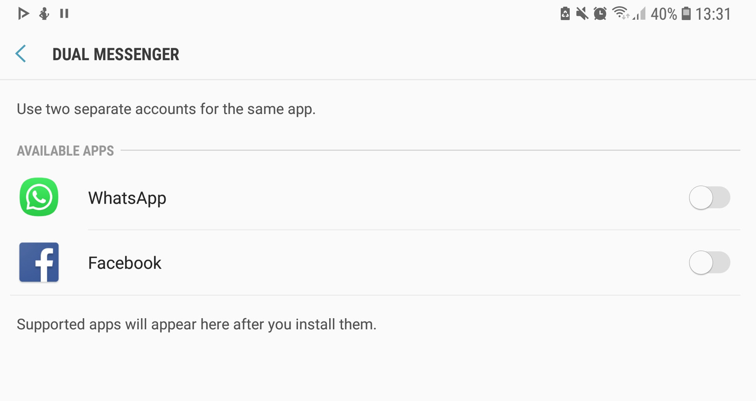Tap the Dual Messenger page title
Viewport: 756px width, 401px height.
(116, 54)
